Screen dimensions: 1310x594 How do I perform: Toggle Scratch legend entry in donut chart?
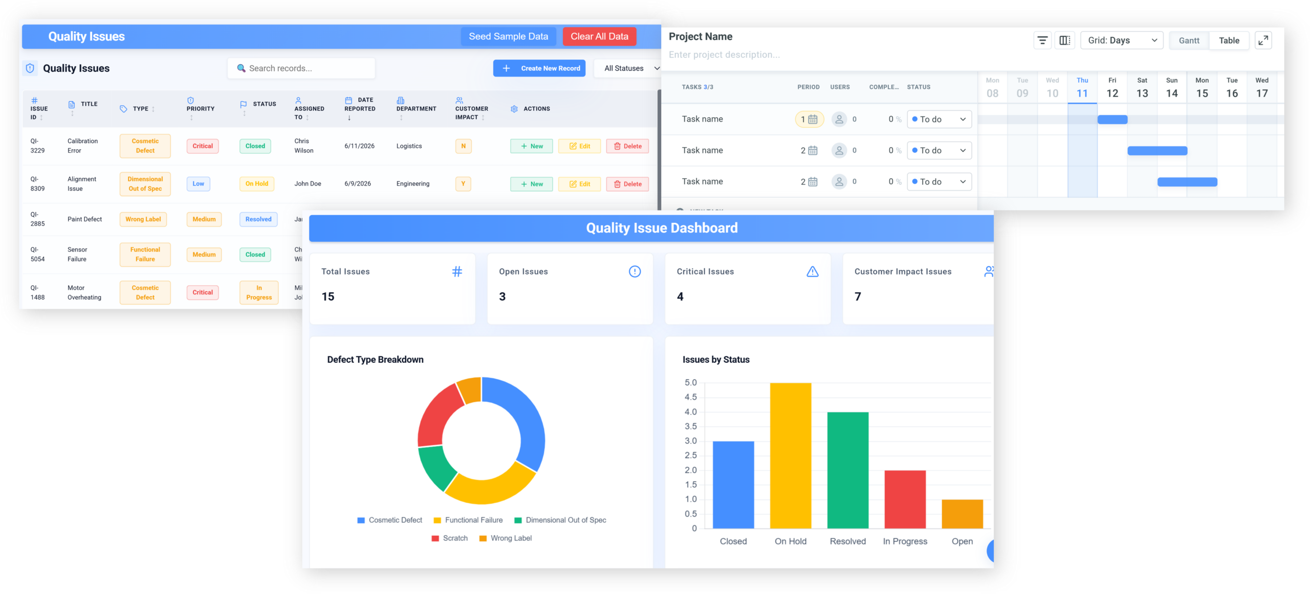tap(449, 538)
